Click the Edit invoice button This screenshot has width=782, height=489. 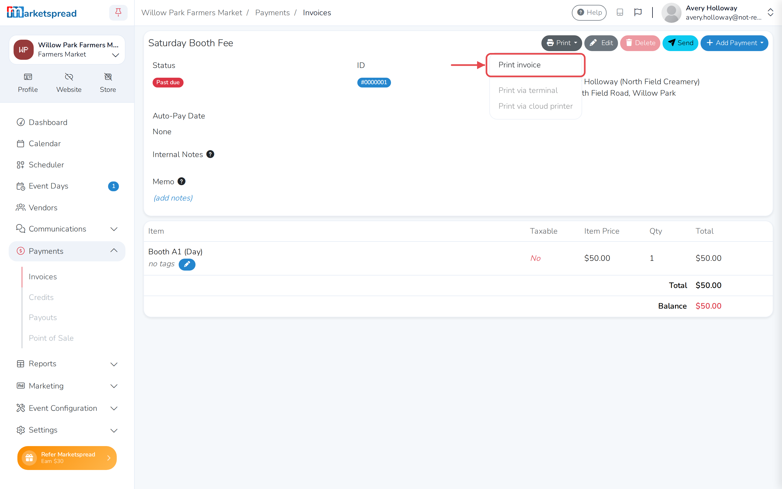tap(601, 43)
